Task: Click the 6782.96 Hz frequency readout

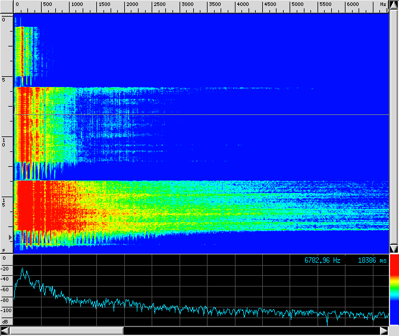Action: click(x=322, y=261)
